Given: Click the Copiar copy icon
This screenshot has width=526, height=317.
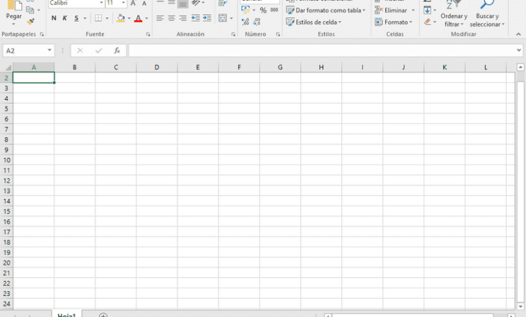Looking at the screenshot, I should (x=30, y=9).
